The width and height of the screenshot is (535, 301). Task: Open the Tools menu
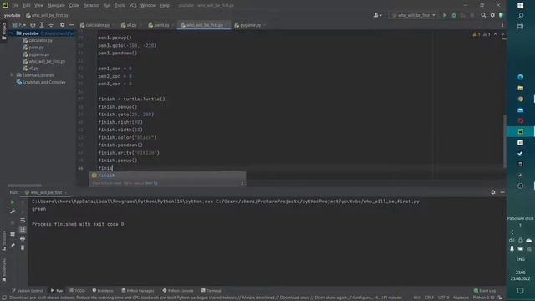coord(120,6)
